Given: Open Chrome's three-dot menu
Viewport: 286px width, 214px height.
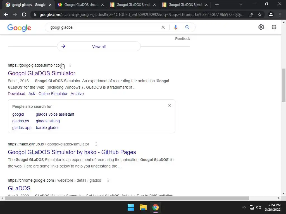Looking at the screenshot, I should pos(280,14).
